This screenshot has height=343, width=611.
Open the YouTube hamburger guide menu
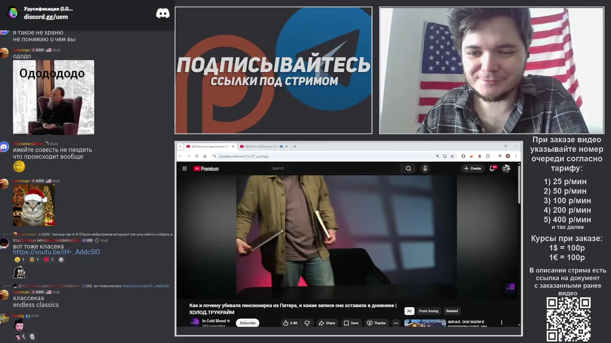click(184, 168)
